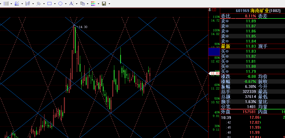
Task: Click the 振幅 value 6.30%
Action: pyautogui.click(x=250, y=86)
